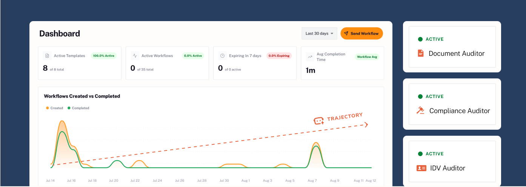The width and height of the screenshot is (526, 187).
Task: Click the Workflows Created vs Completed title
Action: 82,96
